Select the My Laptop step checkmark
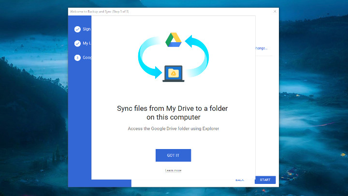The image size is (348, 196). click(x=77, y=44)
